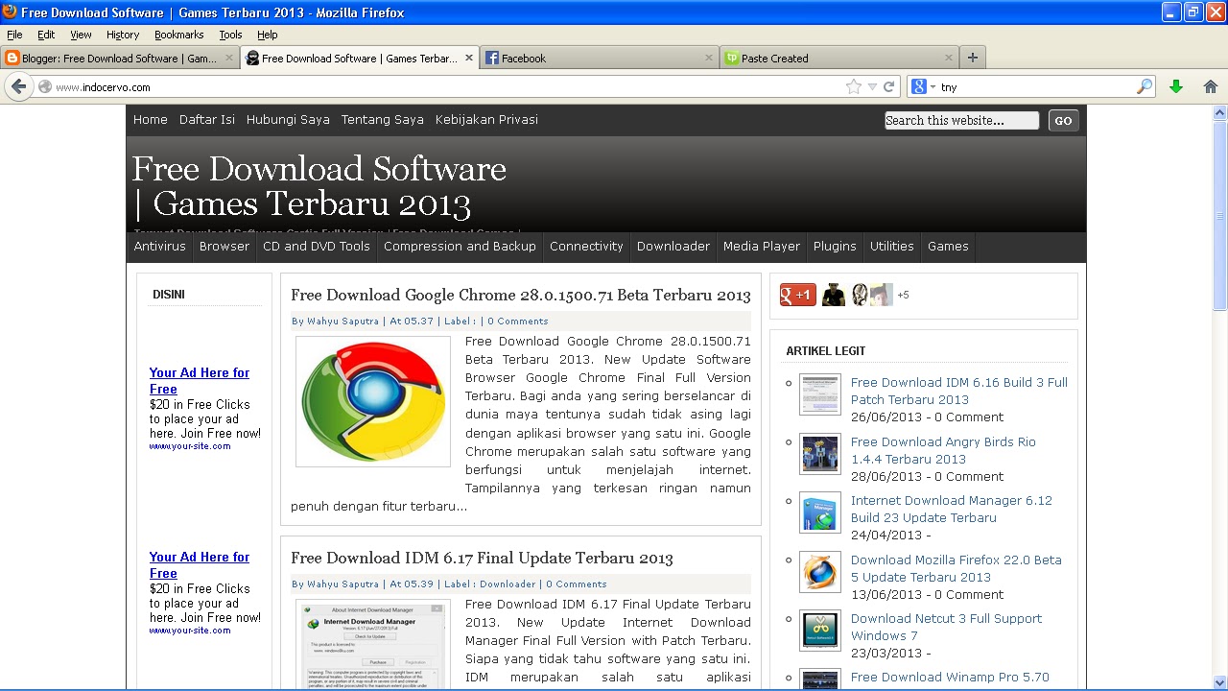Open the CD and DVD Tools category

coord(317,247)
